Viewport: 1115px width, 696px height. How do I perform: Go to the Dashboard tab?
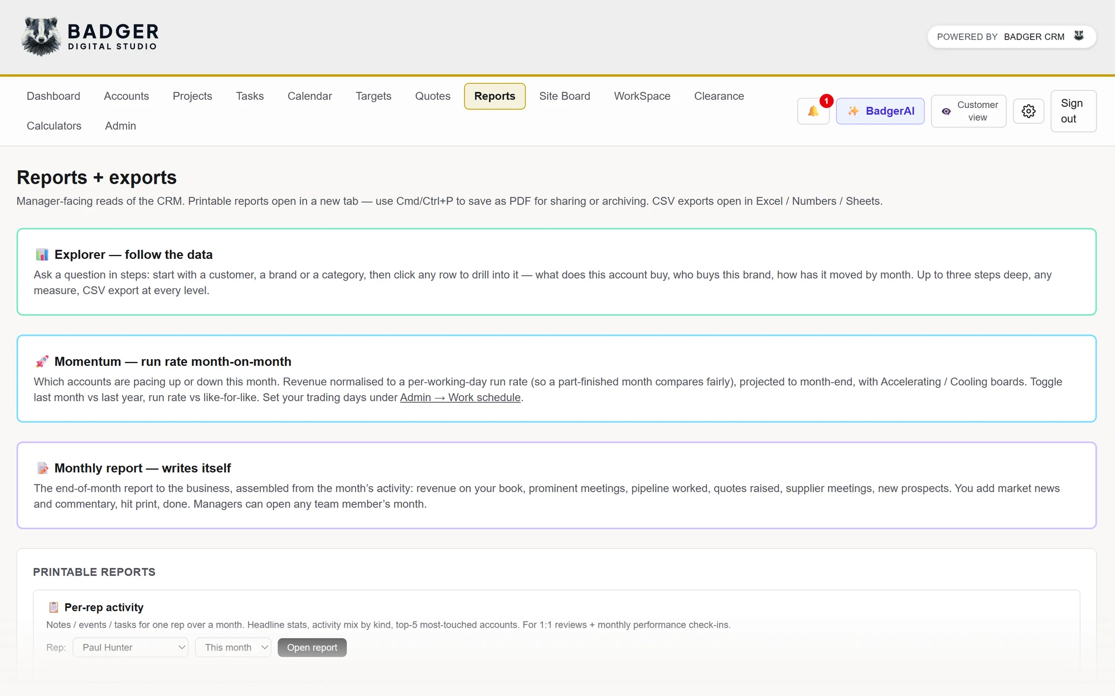point(54,96)
